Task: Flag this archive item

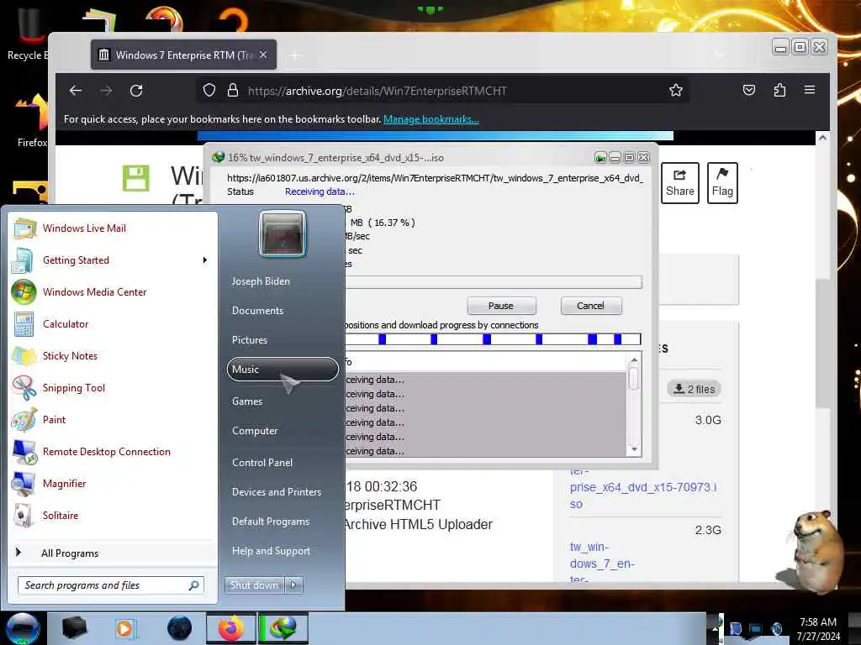Action: coord(722,183)
